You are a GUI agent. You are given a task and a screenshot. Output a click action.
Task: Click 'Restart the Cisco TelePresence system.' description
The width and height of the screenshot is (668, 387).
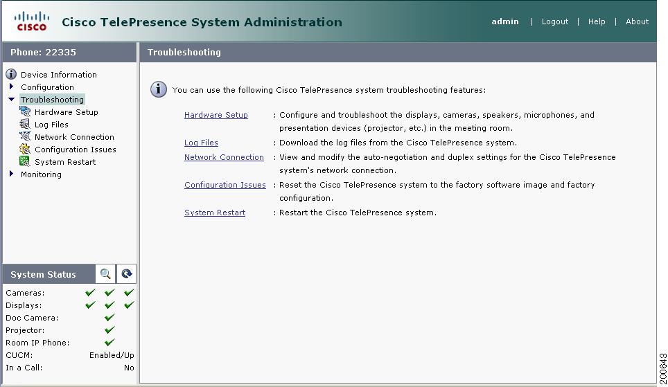pos(358,213)
